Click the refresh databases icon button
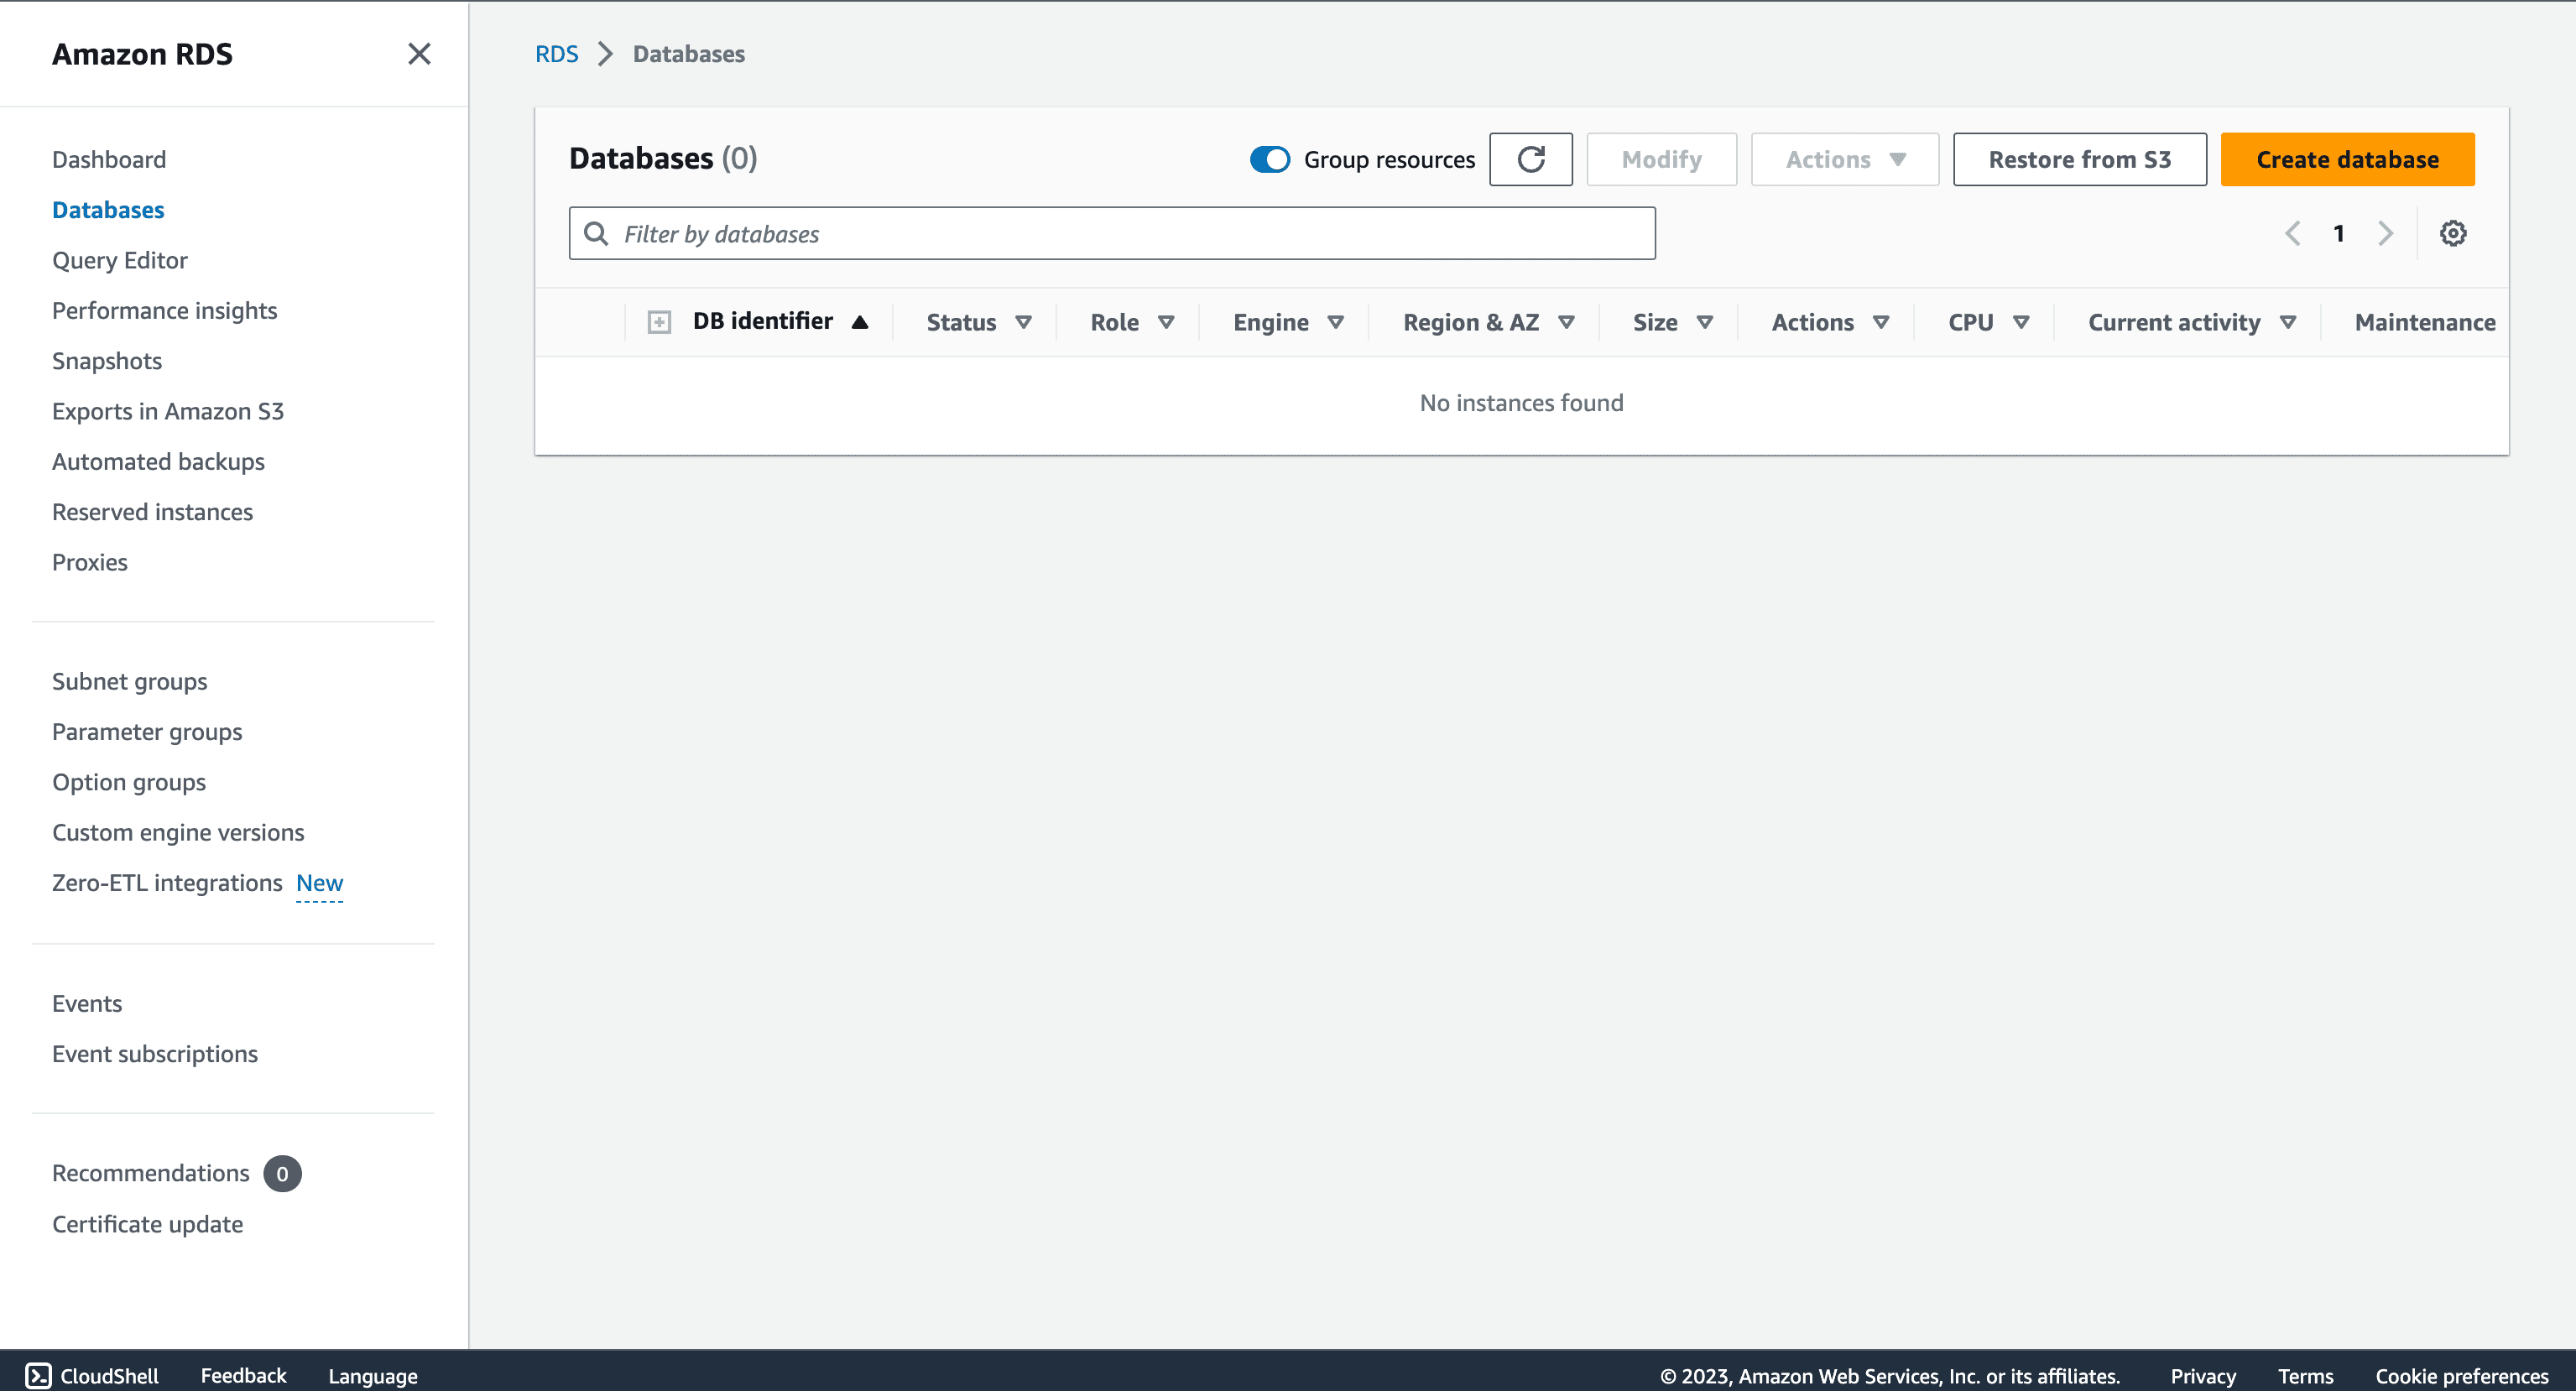 (1530, 160)
